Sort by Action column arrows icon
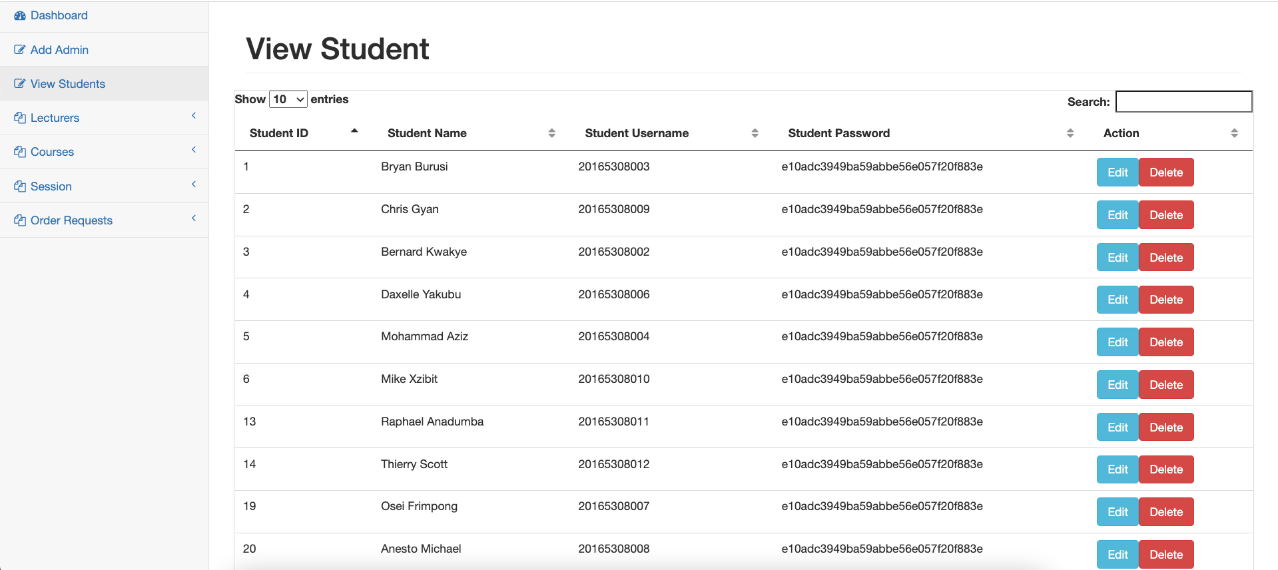Viewport: 1278px width, 570px height. click(1234, 133)
